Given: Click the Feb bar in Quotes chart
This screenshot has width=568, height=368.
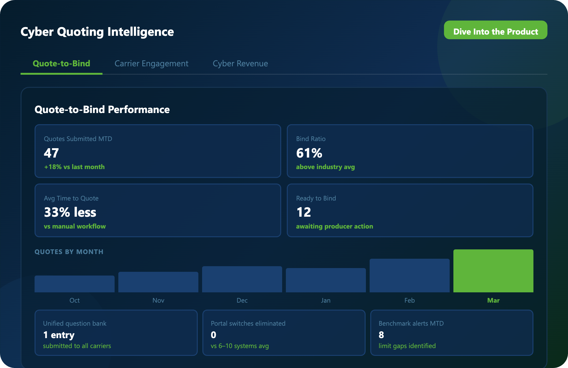Looking at the screenshot, I should (x=409, y=276).
